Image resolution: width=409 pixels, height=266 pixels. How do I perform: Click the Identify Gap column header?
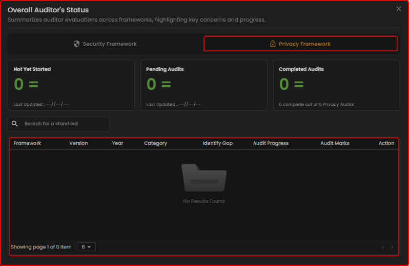click(x=217, y=143)
